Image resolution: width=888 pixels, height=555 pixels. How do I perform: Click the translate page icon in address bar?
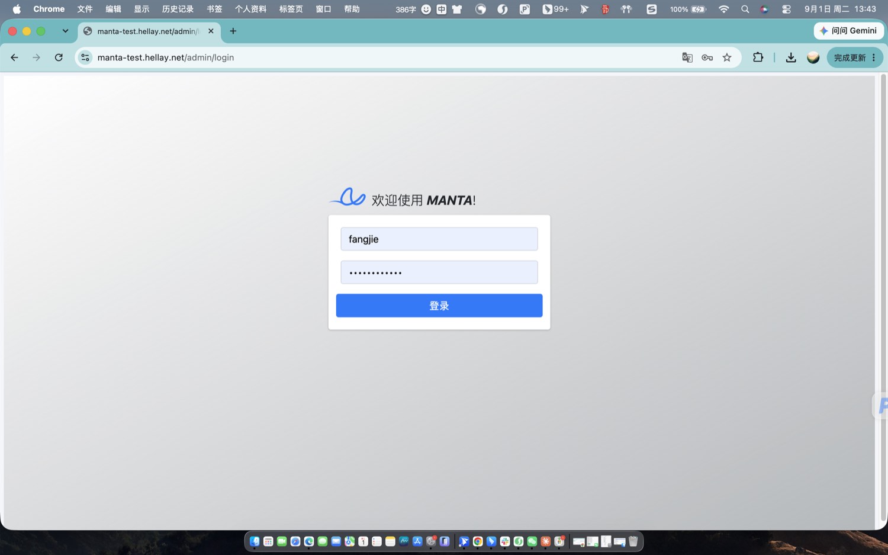point(687,57)
